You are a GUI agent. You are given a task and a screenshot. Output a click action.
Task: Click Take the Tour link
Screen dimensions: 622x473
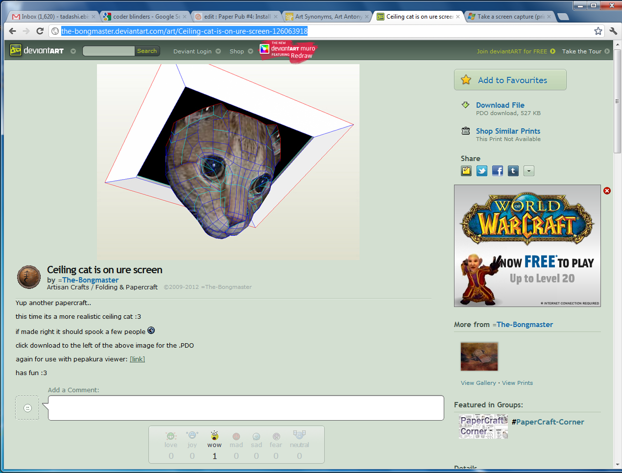click(581, 51)
